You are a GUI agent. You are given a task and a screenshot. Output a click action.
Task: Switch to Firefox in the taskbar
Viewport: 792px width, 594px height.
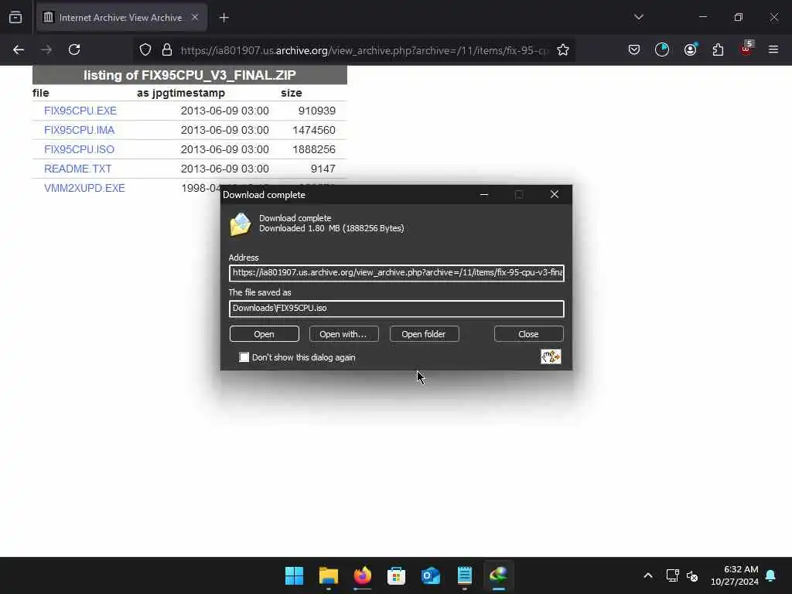point(362,575)
